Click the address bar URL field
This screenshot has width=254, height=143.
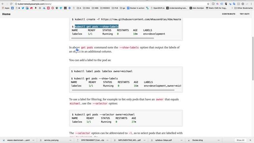click(112, 4)
